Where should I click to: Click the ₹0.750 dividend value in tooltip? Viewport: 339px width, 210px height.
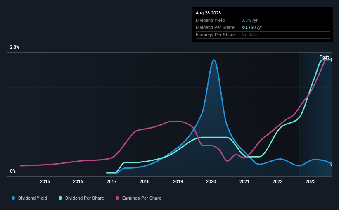[249, 28]
